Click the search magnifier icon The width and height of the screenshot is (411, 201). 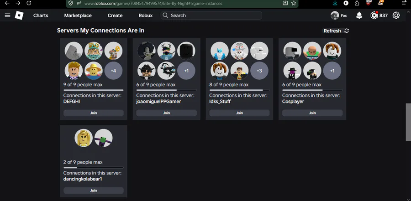tap(165, 15)
